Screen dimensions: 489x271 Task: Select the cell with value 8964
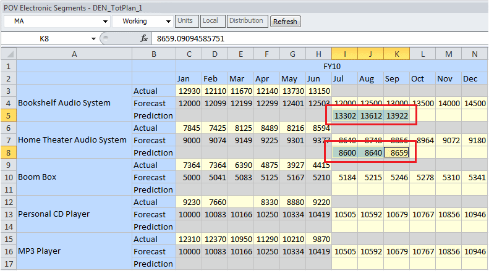[x=423, y=140]
